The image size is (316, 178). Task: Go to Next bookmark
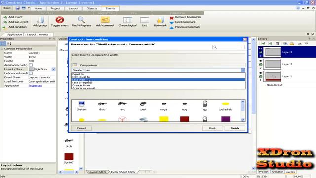185,22
